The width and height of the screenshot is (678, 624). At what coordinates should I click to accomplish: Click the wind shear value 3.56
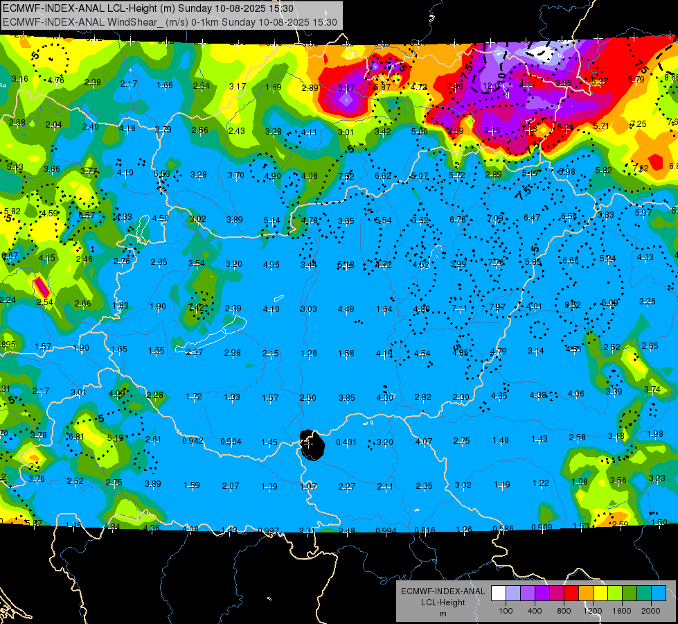tap(618, 480)
